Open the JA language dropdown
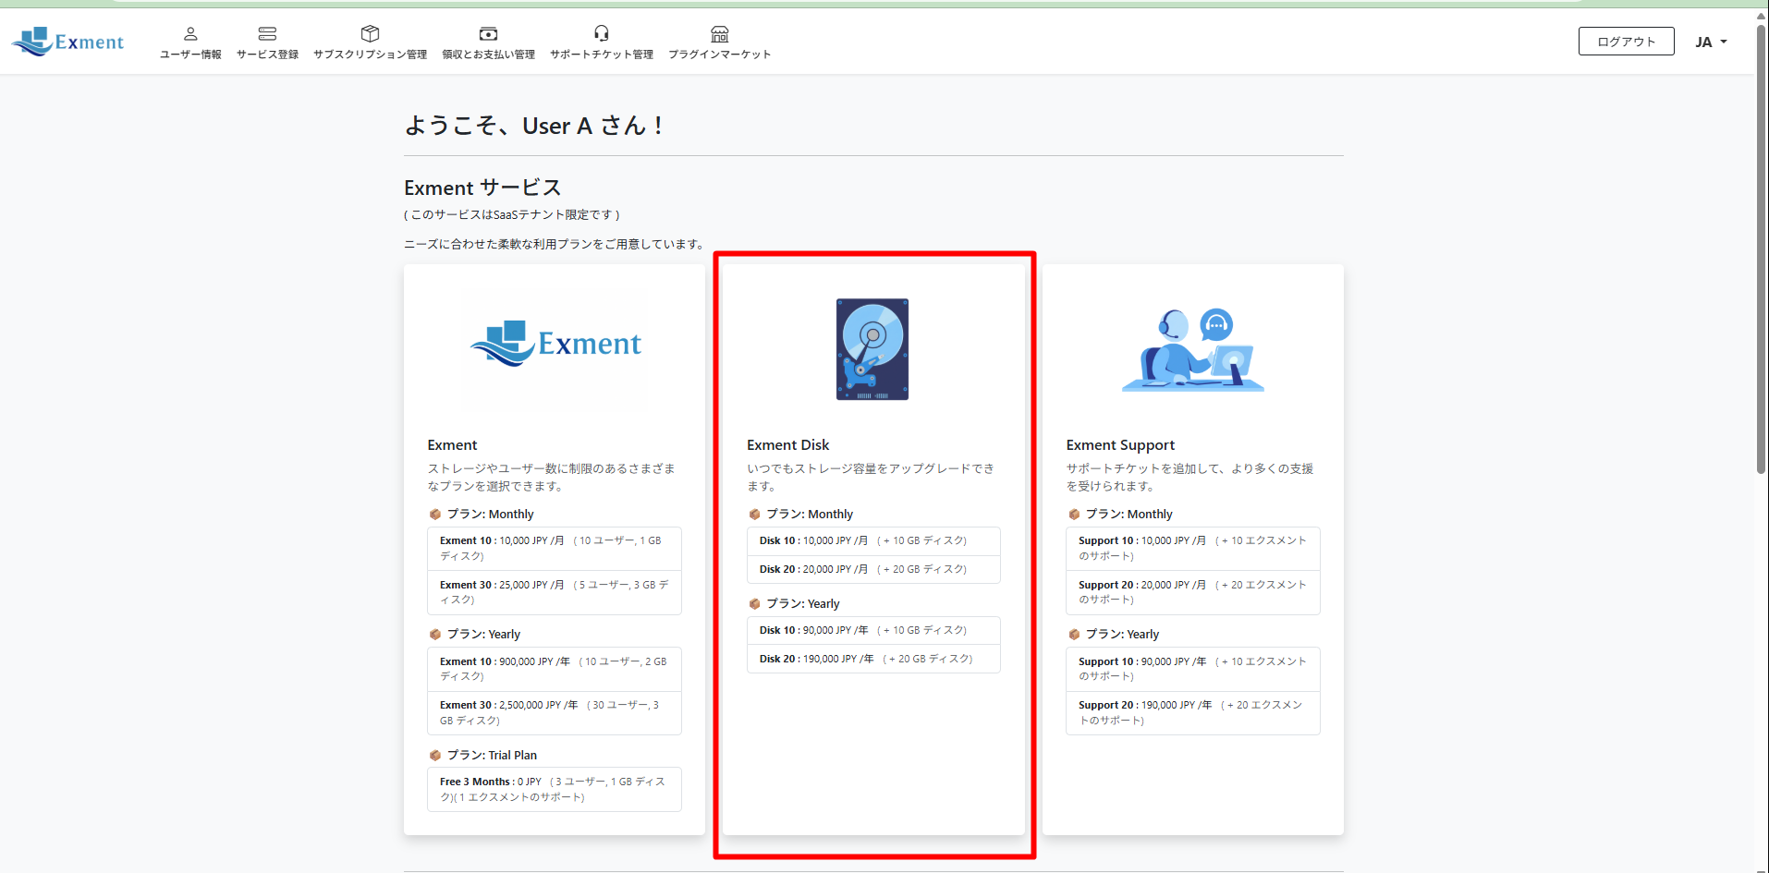 click(1711, 42)
